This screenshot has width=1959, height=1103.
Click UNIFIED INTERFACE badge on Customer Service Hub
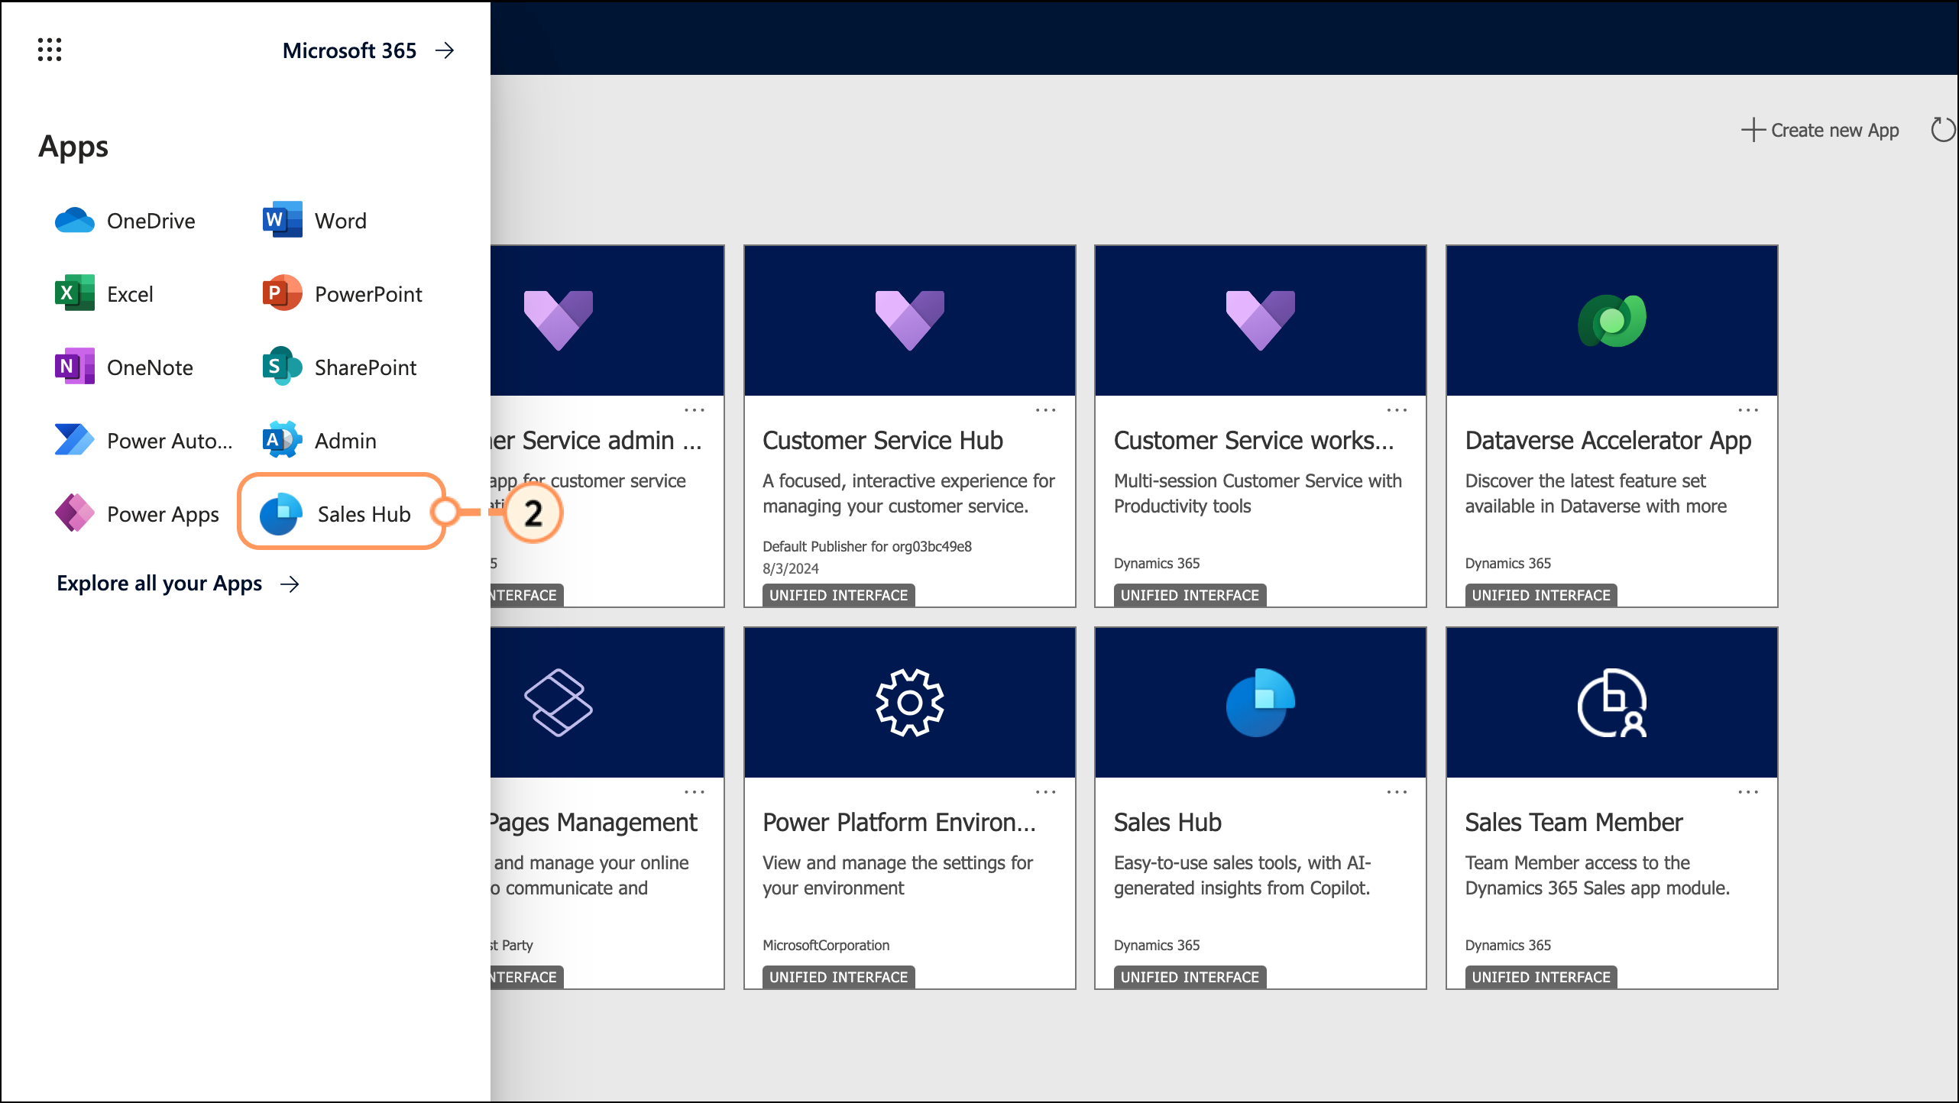(x=839, y=595)
